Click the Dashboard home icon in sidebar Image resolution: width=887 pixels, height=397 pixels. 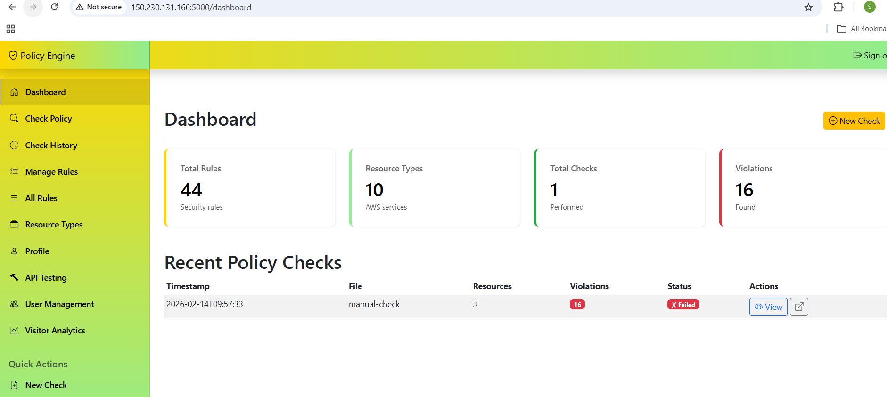pos(15,92)
